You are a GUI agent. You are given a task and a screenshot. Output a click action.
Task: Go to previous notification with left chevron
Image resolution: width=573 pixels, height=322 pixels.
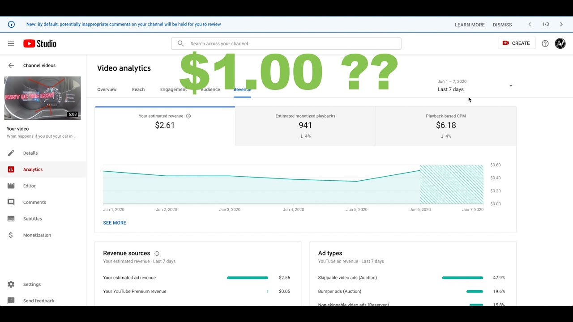[x=530, y=25]
